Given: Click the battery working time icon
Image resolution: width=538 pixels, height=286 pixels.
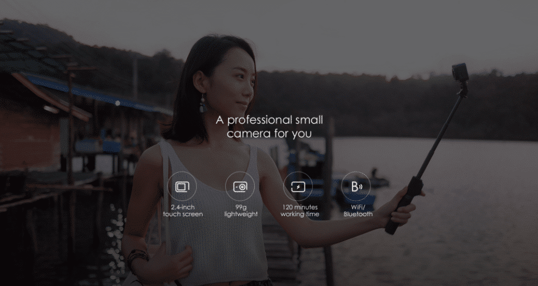Looking at the screenshot, I should [298, 187].
